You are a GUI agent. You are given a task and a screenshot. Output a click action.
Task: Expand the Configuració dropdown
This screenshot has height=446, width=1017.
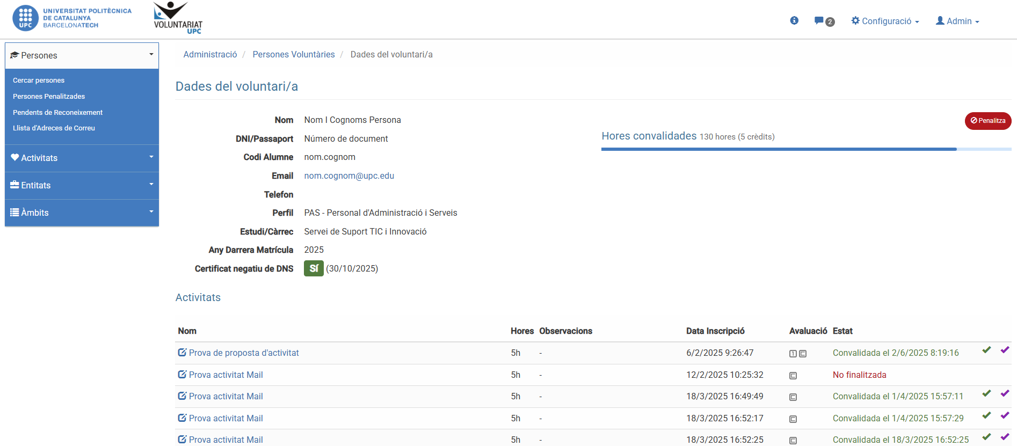[885, 21]
